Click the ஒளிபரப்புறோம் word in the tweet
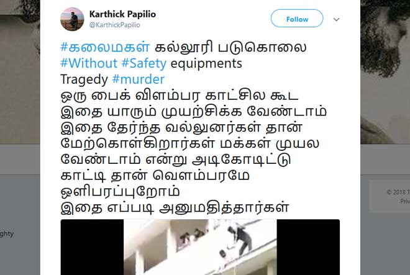The image size is (410, 275). 120,192
